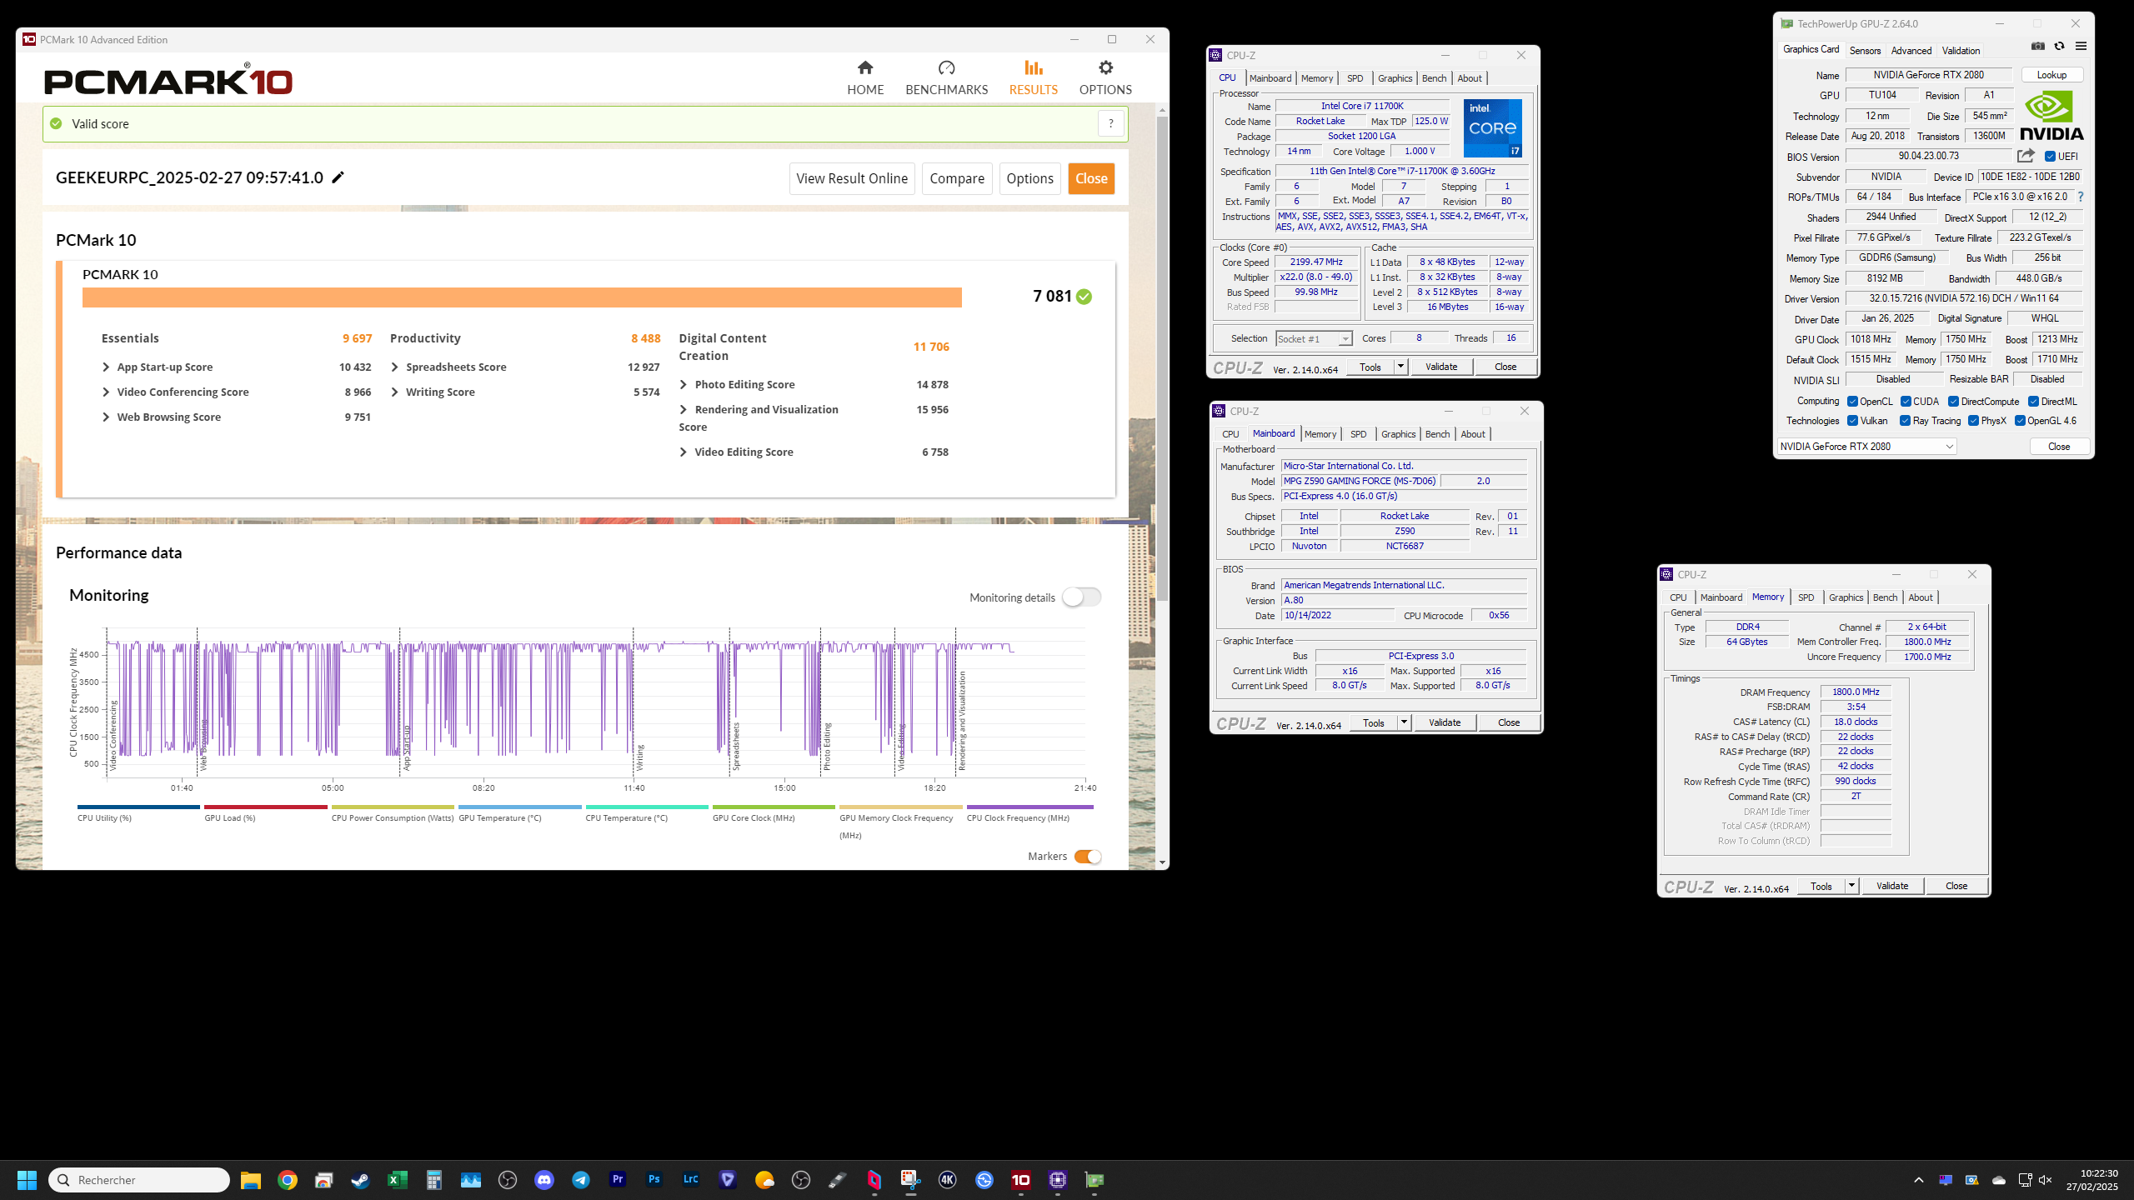2134x1200 pixels.
Task: Expand Spreadsheets Score details
Action: [x=395, y=367]
